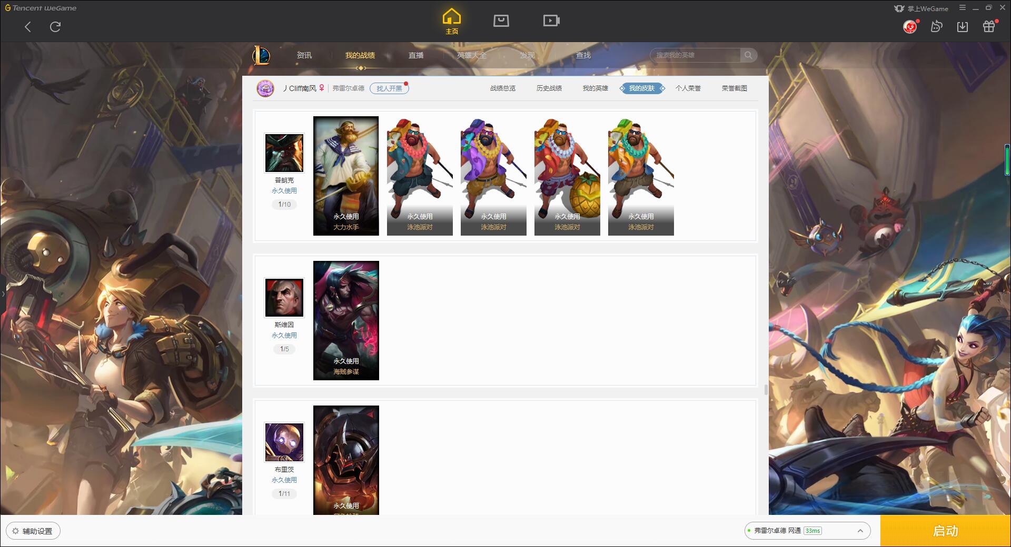Switch to 我的英雄 sub-tab

click(x=596, y=88)
